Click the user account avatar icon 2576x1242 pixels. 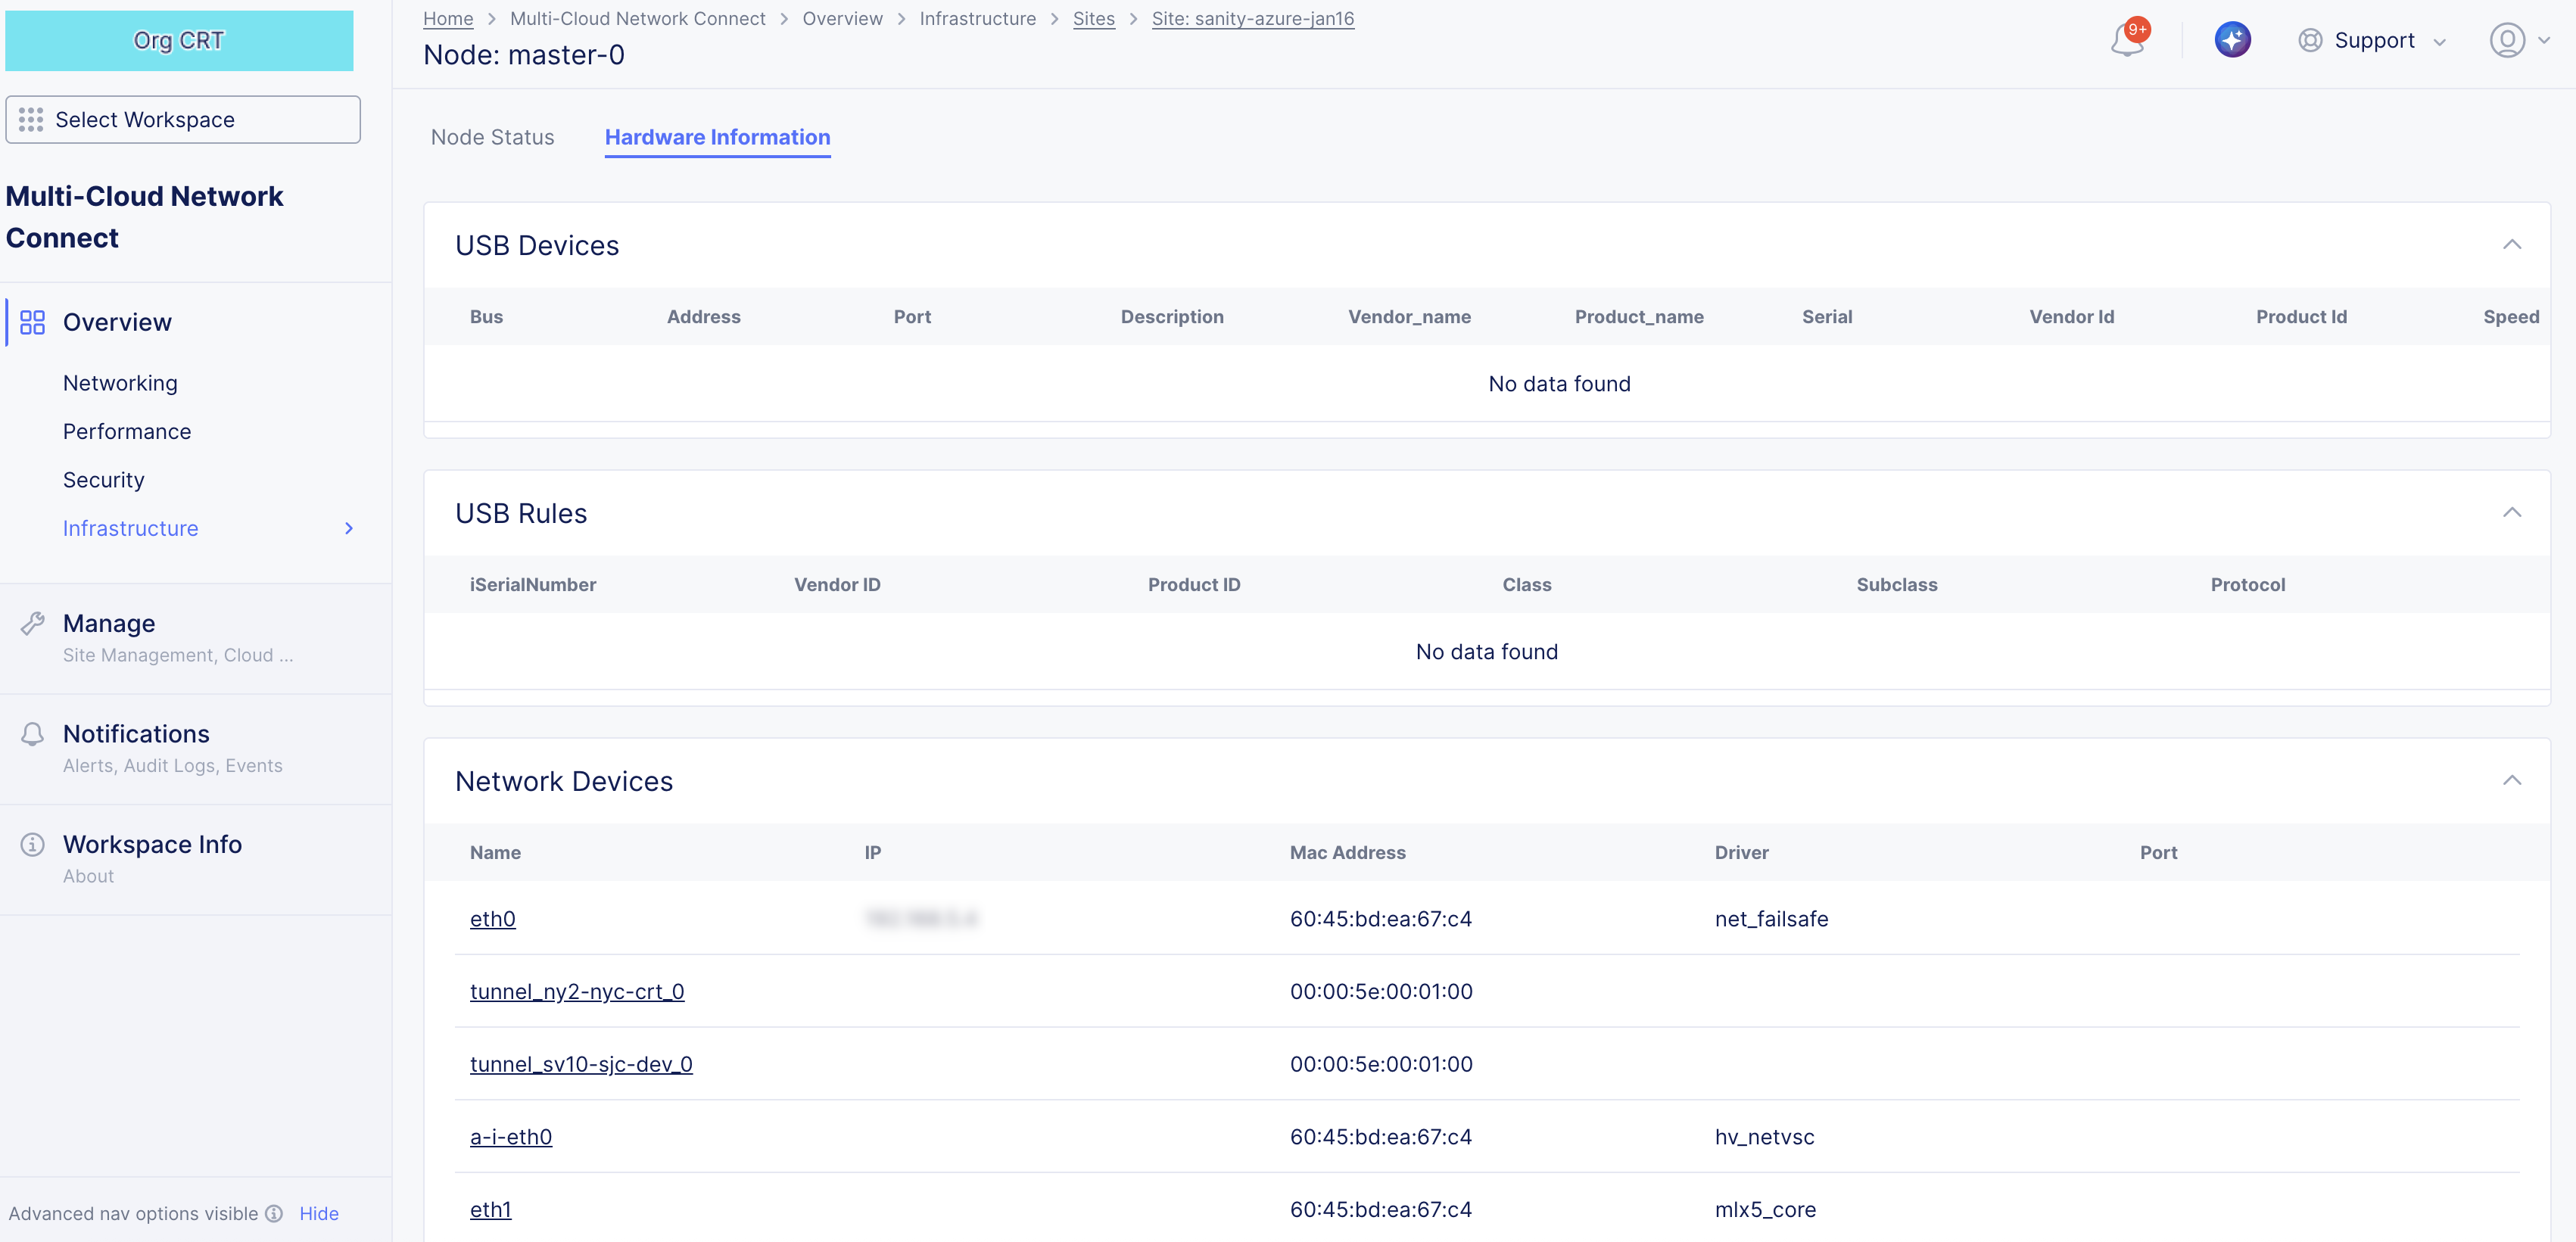coord(2506,40)
